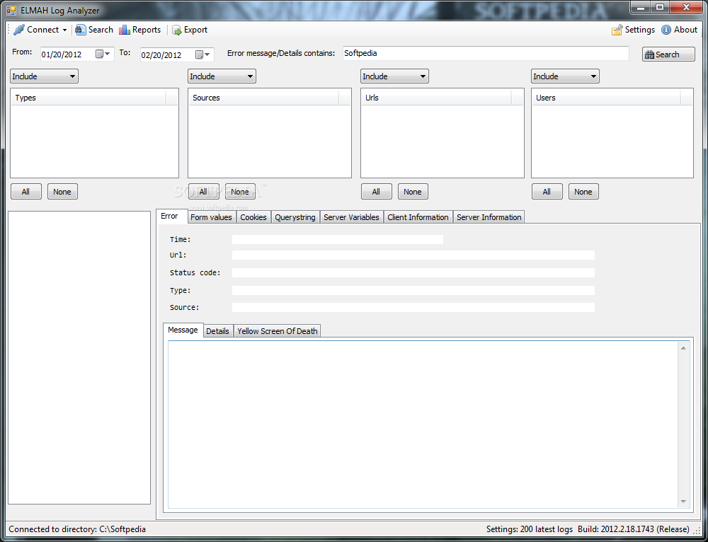Click the Export toolbar icon
This screenshot has height=542, width=708.
tap(176, 30)
